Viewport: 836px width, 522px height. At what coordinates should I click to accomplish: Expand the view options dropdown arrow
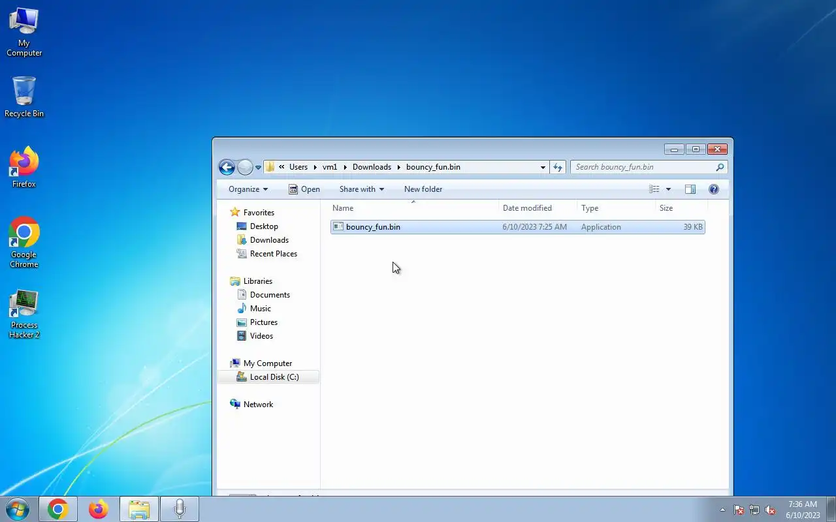coord(668,189)
